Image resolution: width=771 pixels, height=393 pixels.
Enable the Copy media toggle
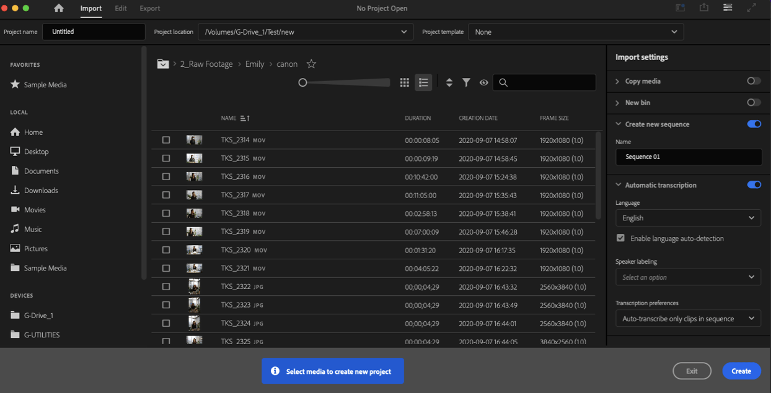point(754,80)
